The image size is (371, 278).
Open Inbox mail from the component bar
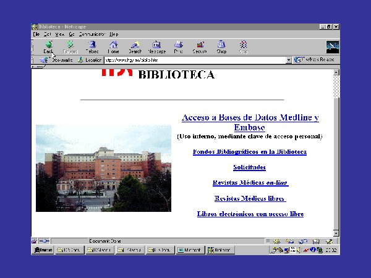289,241
